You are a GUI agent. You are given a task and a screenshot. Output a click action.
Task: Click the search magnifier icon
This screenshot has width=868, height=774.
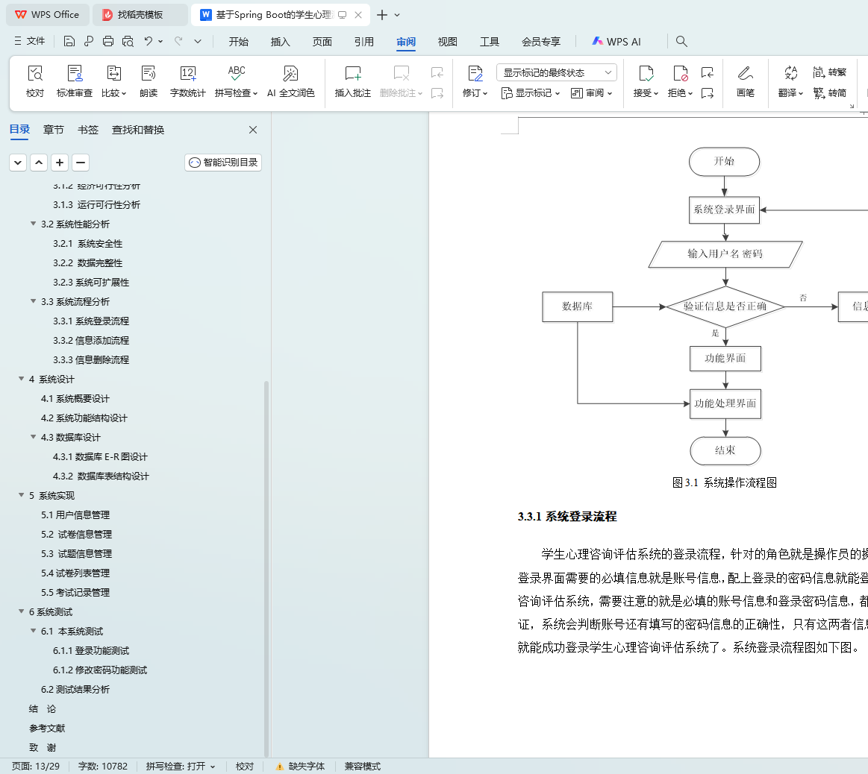(x=681, y=42)
